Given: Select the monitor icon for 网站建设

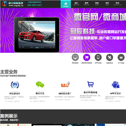Looking at the screenshot, I should (x=75, y=57).
